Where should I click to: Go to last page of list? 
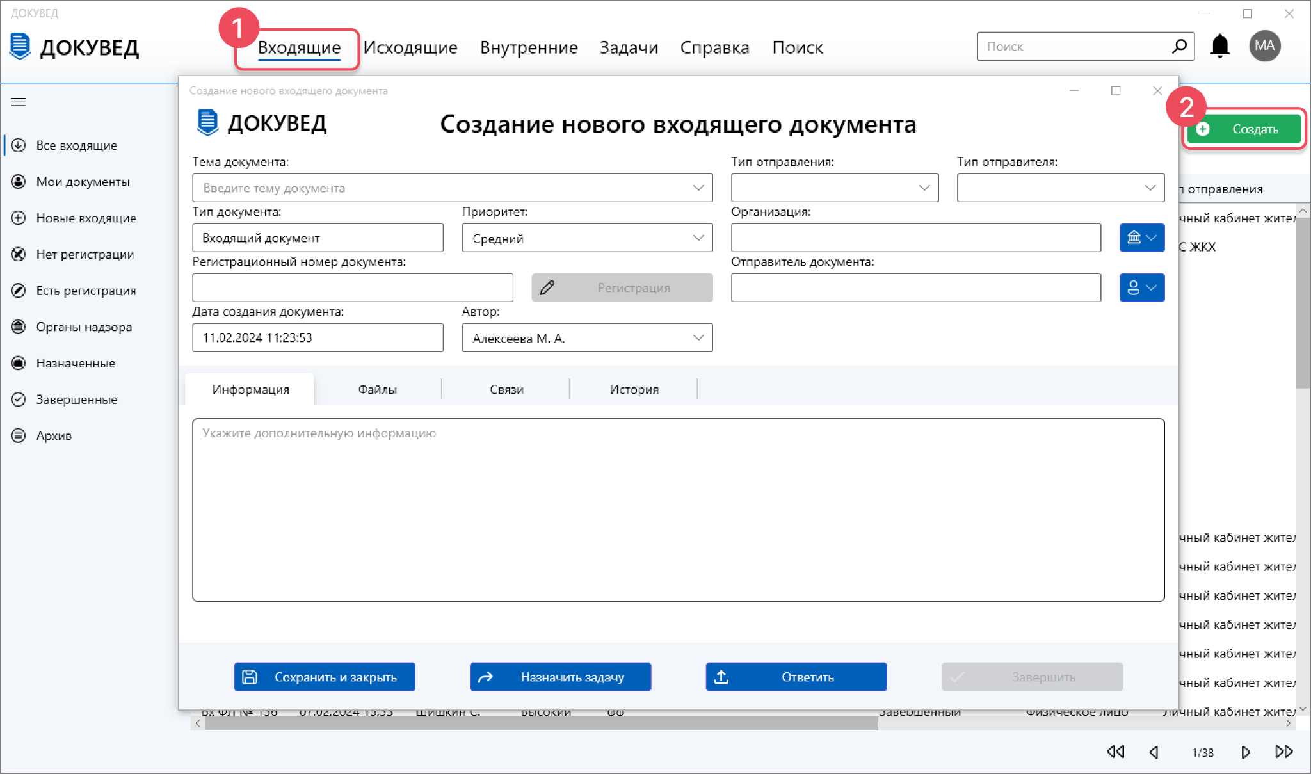coord(1284,752)
